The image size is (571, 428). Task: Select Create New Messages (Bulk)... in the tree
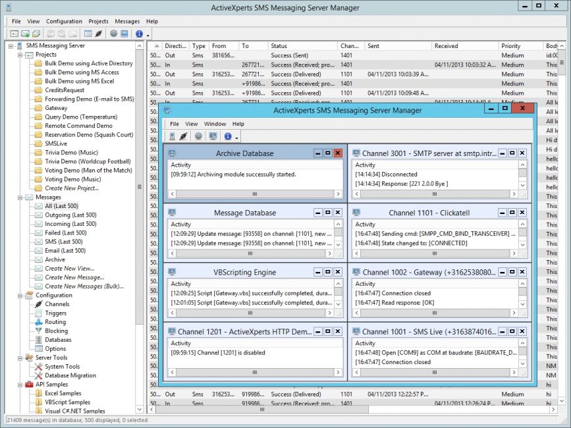[84, 286]
